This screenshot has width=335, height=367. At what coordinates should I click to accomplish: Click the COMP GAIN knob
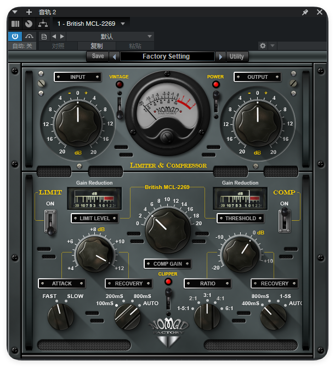pyautogui.click(x=168, y=231)
